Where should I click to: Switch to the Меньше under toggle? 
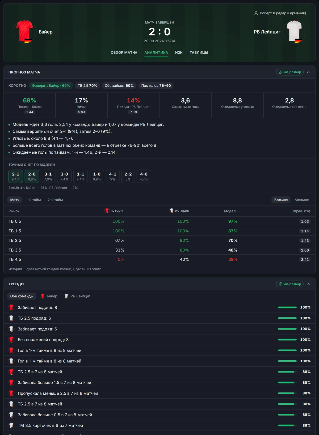[302, 200]
